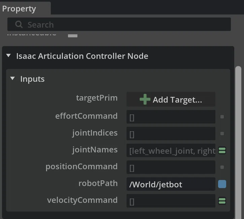Click the Property panel vertical scrollbar
This screenshot has height=219, width=244.
(238, 142)
